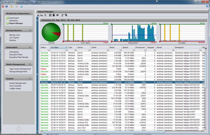The width and height of the screenshot is (210, 135).
Task: Collapse the Monitoring & Reporting panel
Action: (30, 13)
